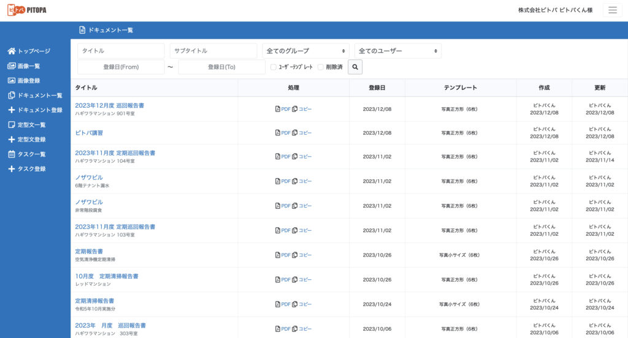The image size is (628, 338).
Task: Click document icon in the ドキュメント一覧 header
Action: pyautogui.click(x=82, y=30)
